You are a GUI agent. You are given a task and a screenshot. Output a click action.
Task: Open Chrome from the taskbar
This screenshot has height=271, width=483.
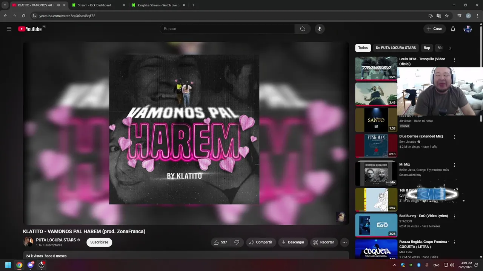click(19, 265)
